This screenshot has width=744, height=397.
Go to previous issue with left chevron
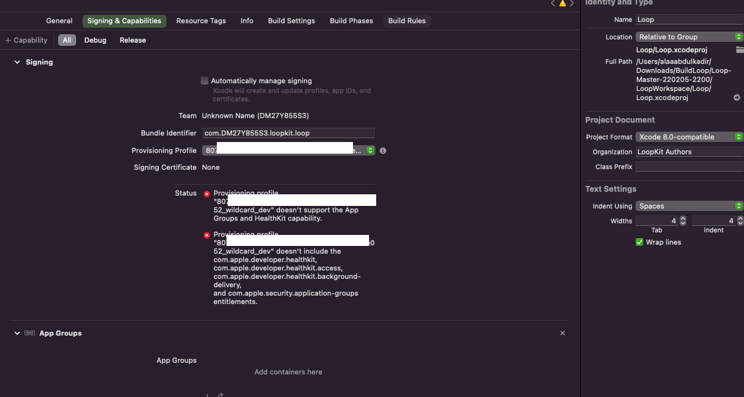553,3
